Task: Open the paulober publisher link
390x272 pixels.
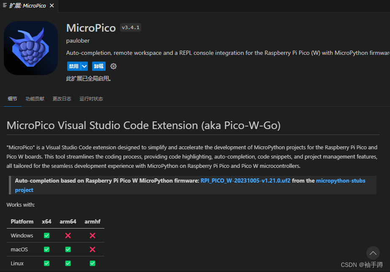Action: pyautogui.click(x=77, y=40)
